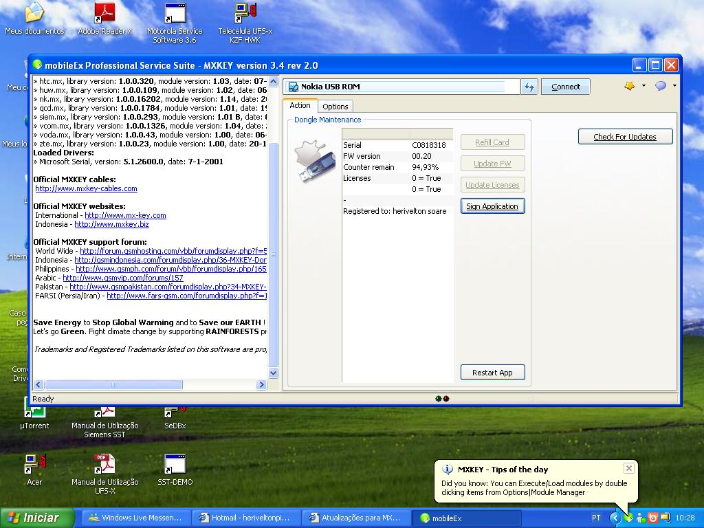The width and height of the screenshot is (704, 528).
Task: Click log pane scroll right arrow
Action: (261, 385)
